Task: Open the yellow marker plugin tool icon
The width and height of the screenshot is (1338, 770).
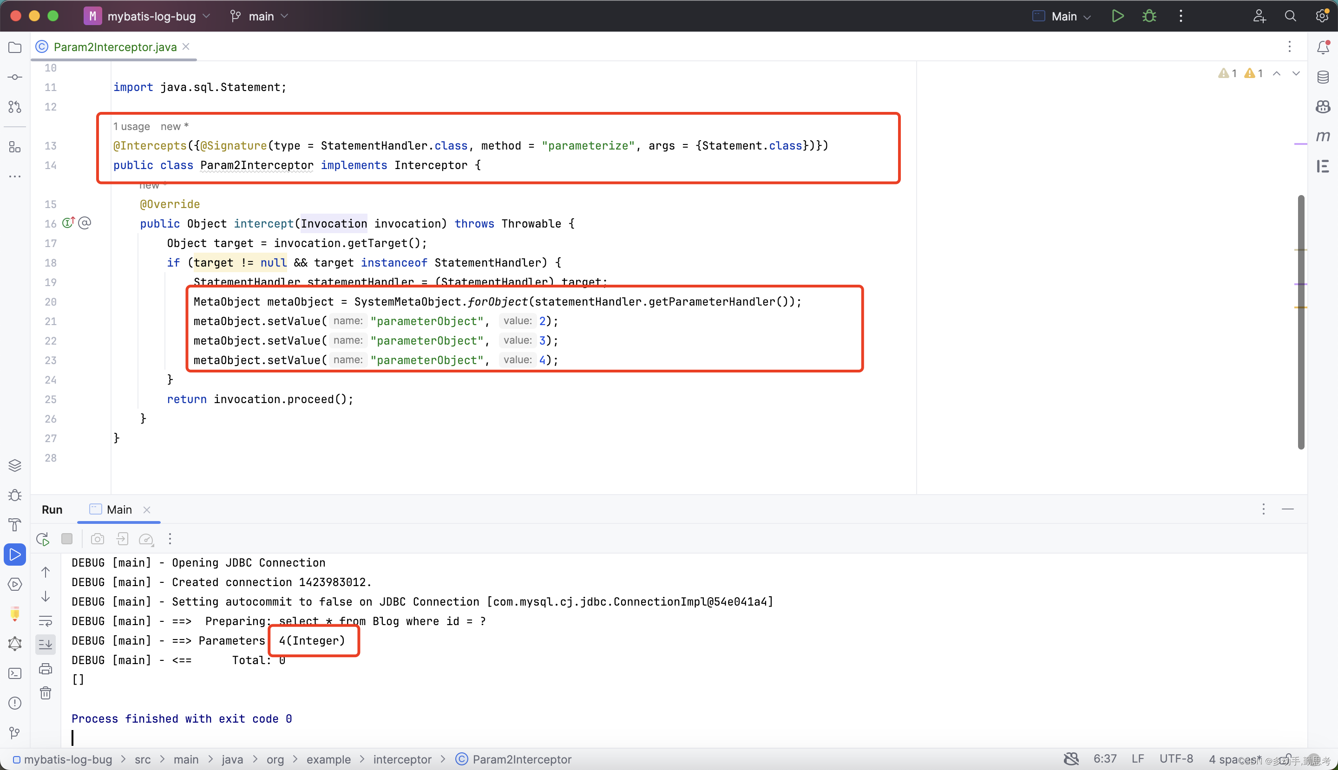Action: pos(15,614)
